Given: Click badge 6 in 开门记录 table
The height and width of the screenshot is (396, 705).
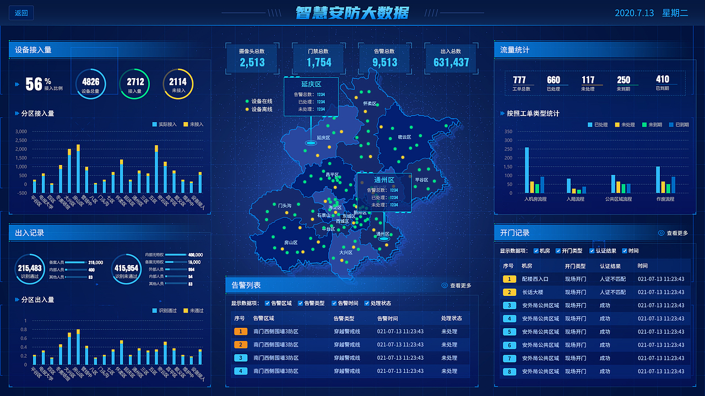Looking at the screenshot, I should point(509,345).
